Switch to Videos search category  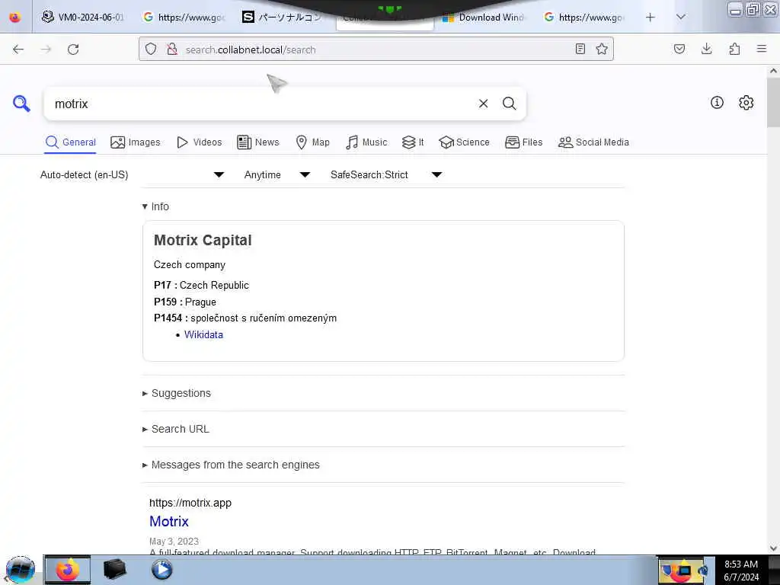click(199, 142)
